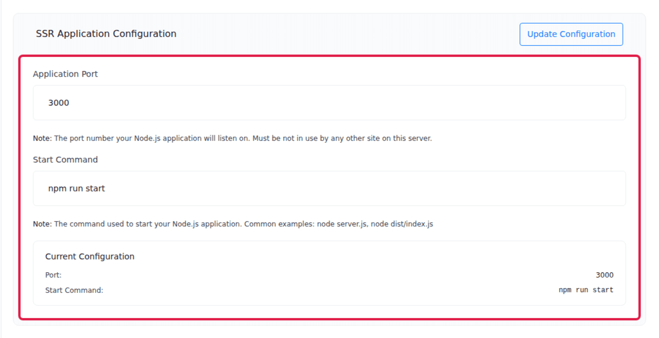Select the Port value 3000 in Current Configuration
This screenshot has width=659, height=338.
coord(604,275)
